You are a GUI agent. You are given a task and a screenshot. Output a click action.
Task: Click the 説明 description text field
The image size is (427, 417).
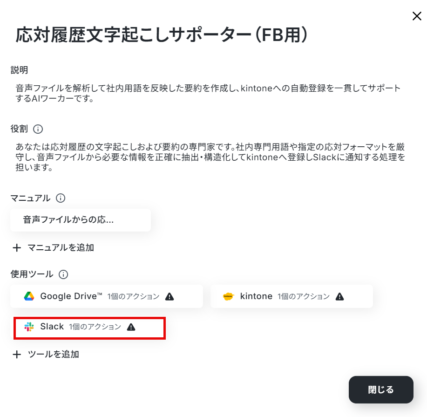[x=208, y=93]
